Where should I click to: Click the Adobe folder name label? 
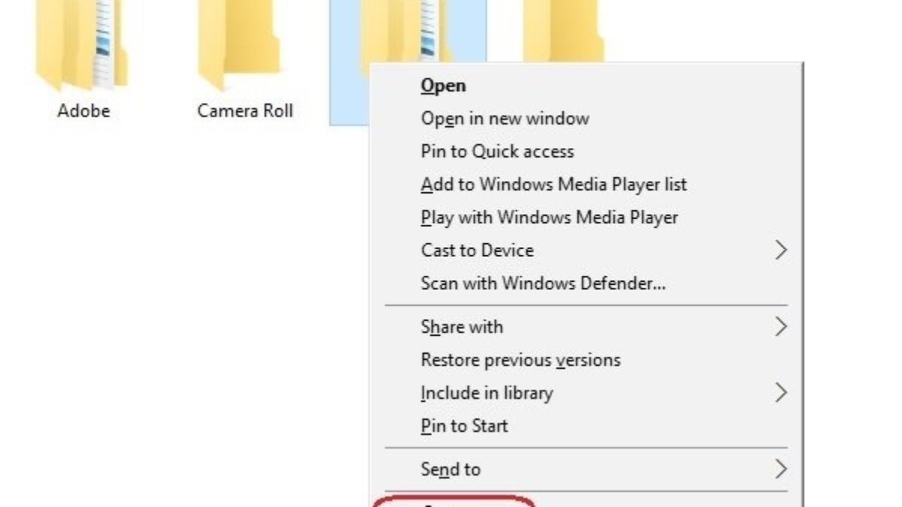coord(83,111)
